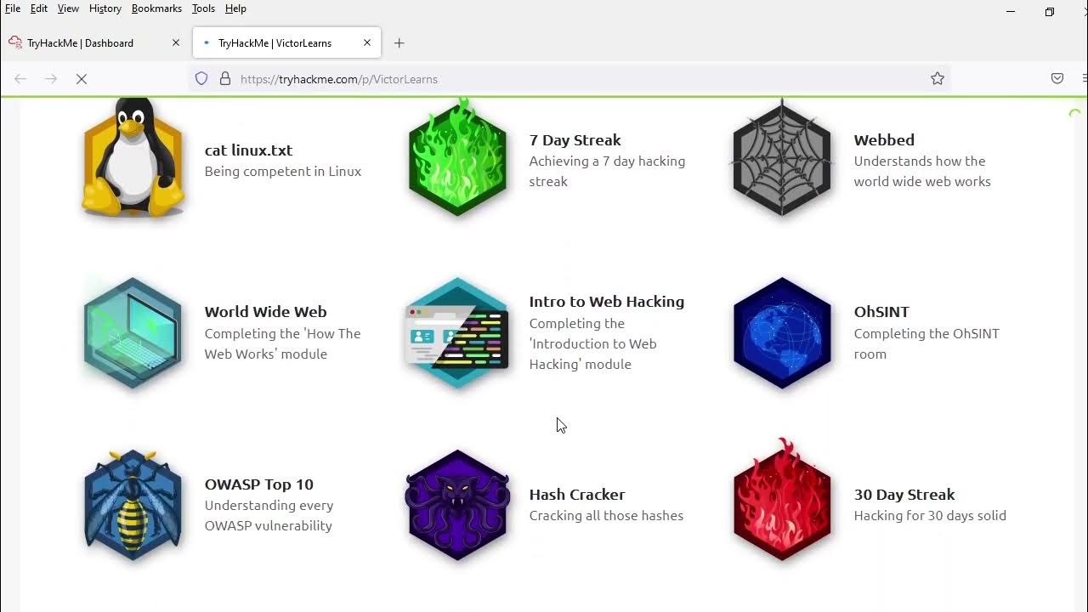The height and width of the screenshot is (612, 1088).
Task: Click 'Understanding every OWASP vulnerability' description
Action: tap(269, 516)
